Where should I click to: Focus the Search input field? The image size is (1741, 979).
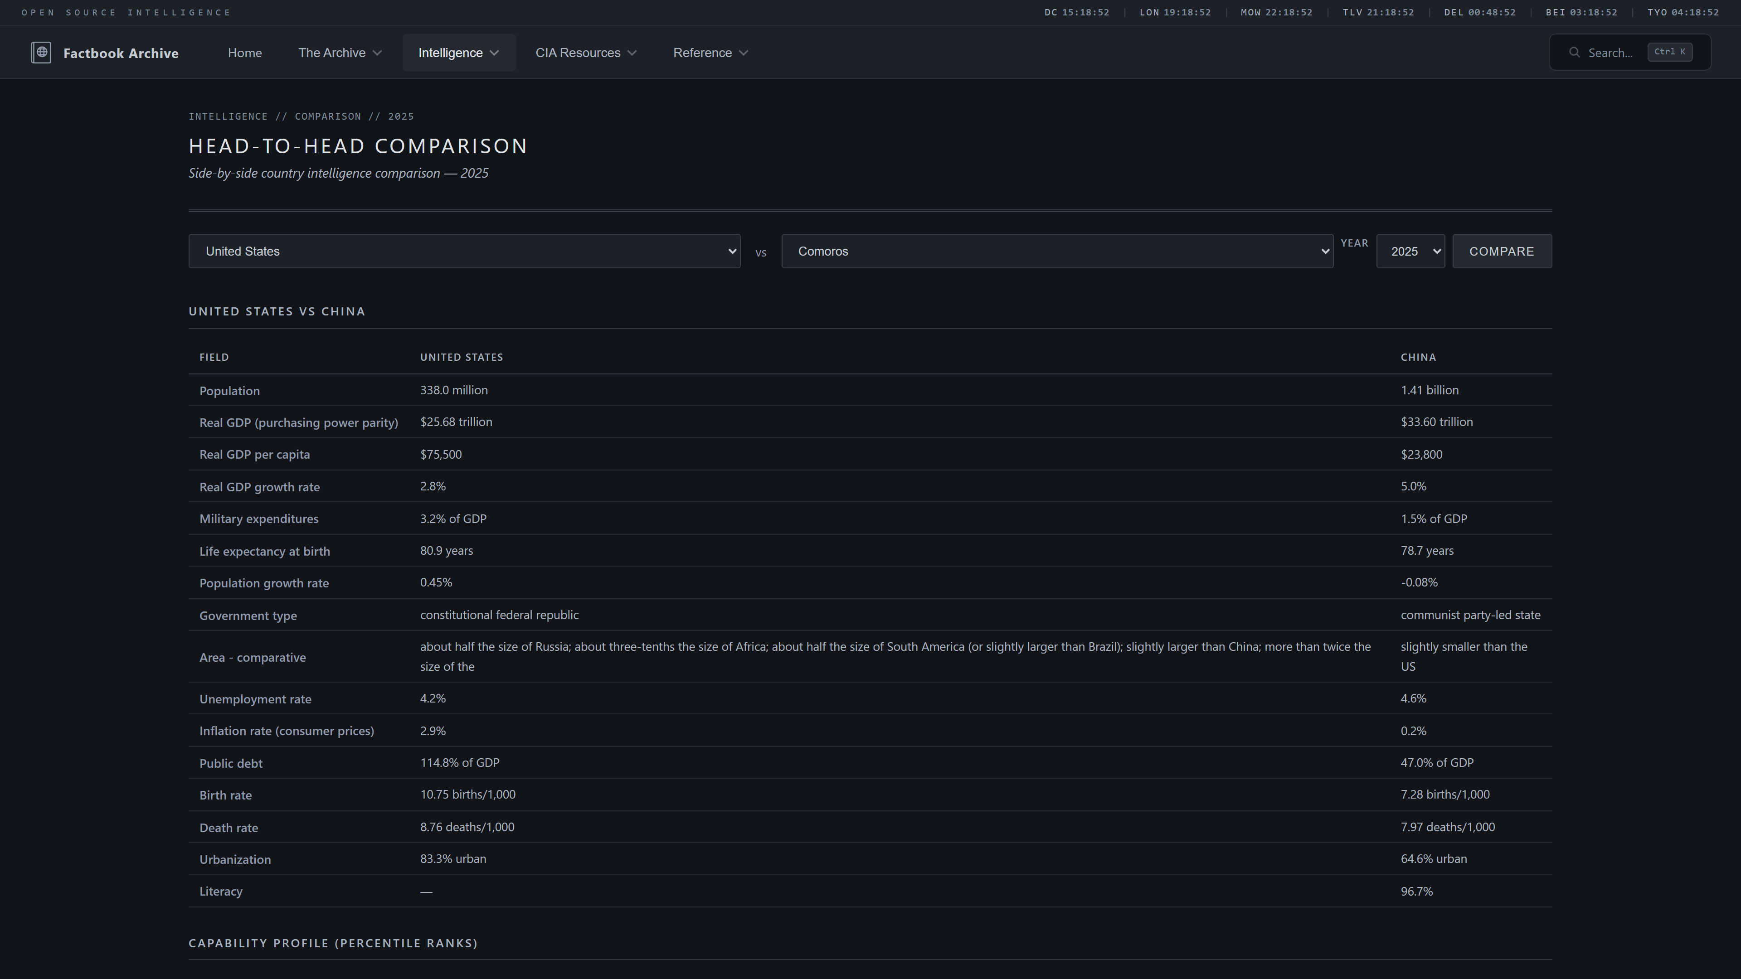click(x=1610, y=53)
